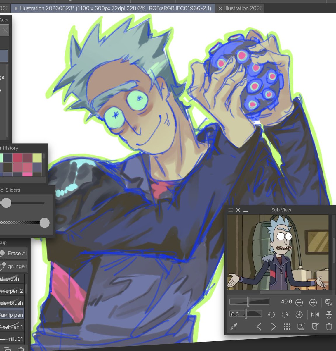The image size is (336, 351).
Task: Close the second Illustration tab
Action: (220, 8)
